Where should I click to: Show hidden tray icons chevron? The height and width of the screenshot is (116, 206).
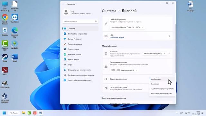coord(177,113)
